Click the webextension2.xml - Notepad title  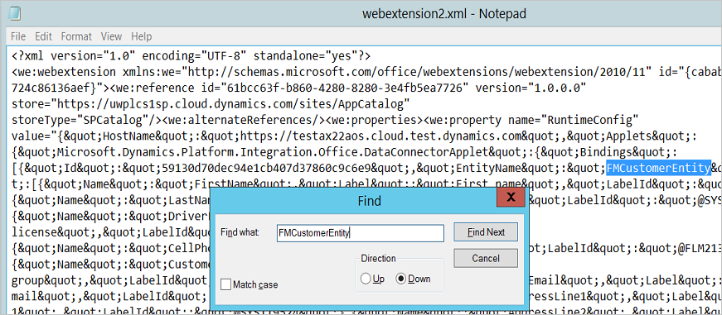pyautogui.click(x=444, y=14)
